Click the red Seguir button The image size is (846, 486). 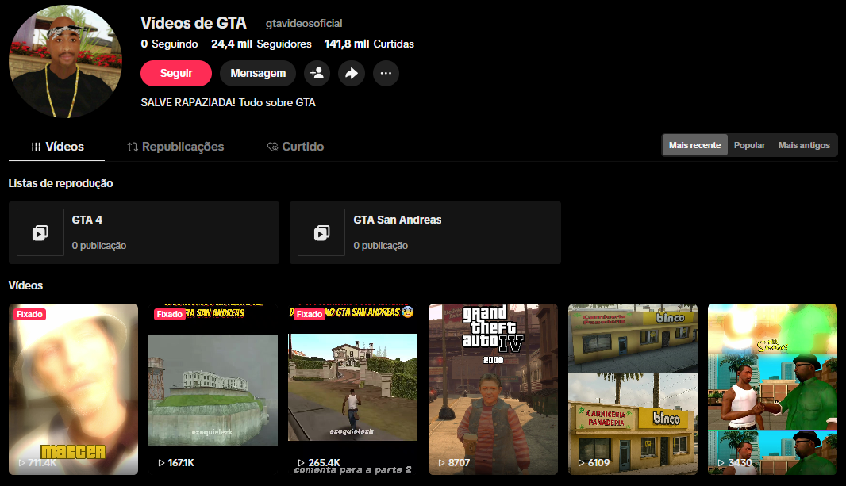pyautogui.click(x=176, y=73)
